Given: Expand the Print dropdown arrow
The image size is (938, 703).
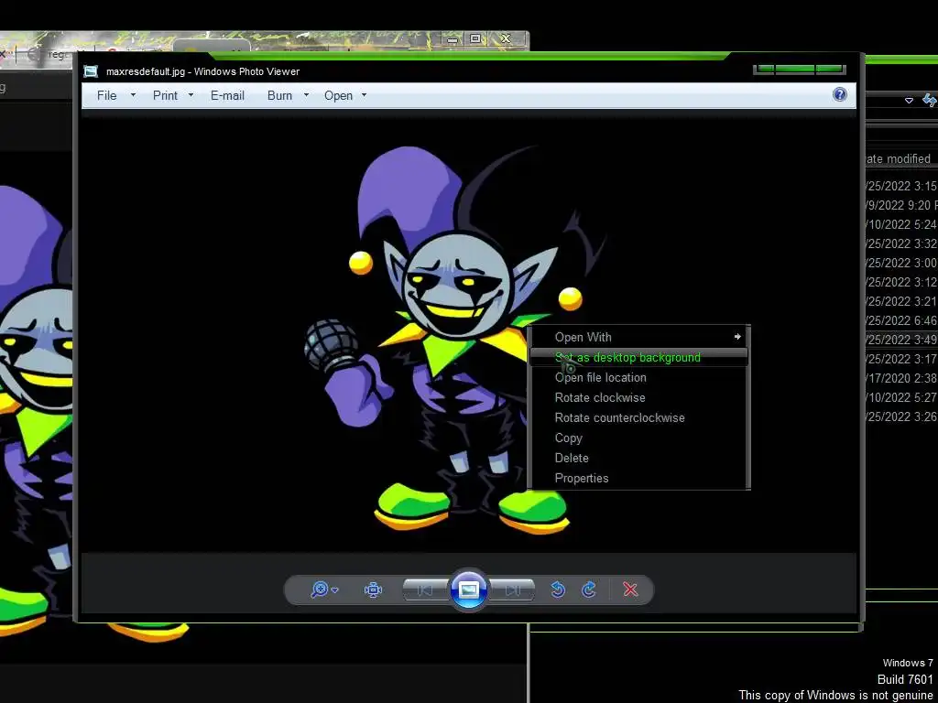Looking at the screenshot, I should coord(191,95).
